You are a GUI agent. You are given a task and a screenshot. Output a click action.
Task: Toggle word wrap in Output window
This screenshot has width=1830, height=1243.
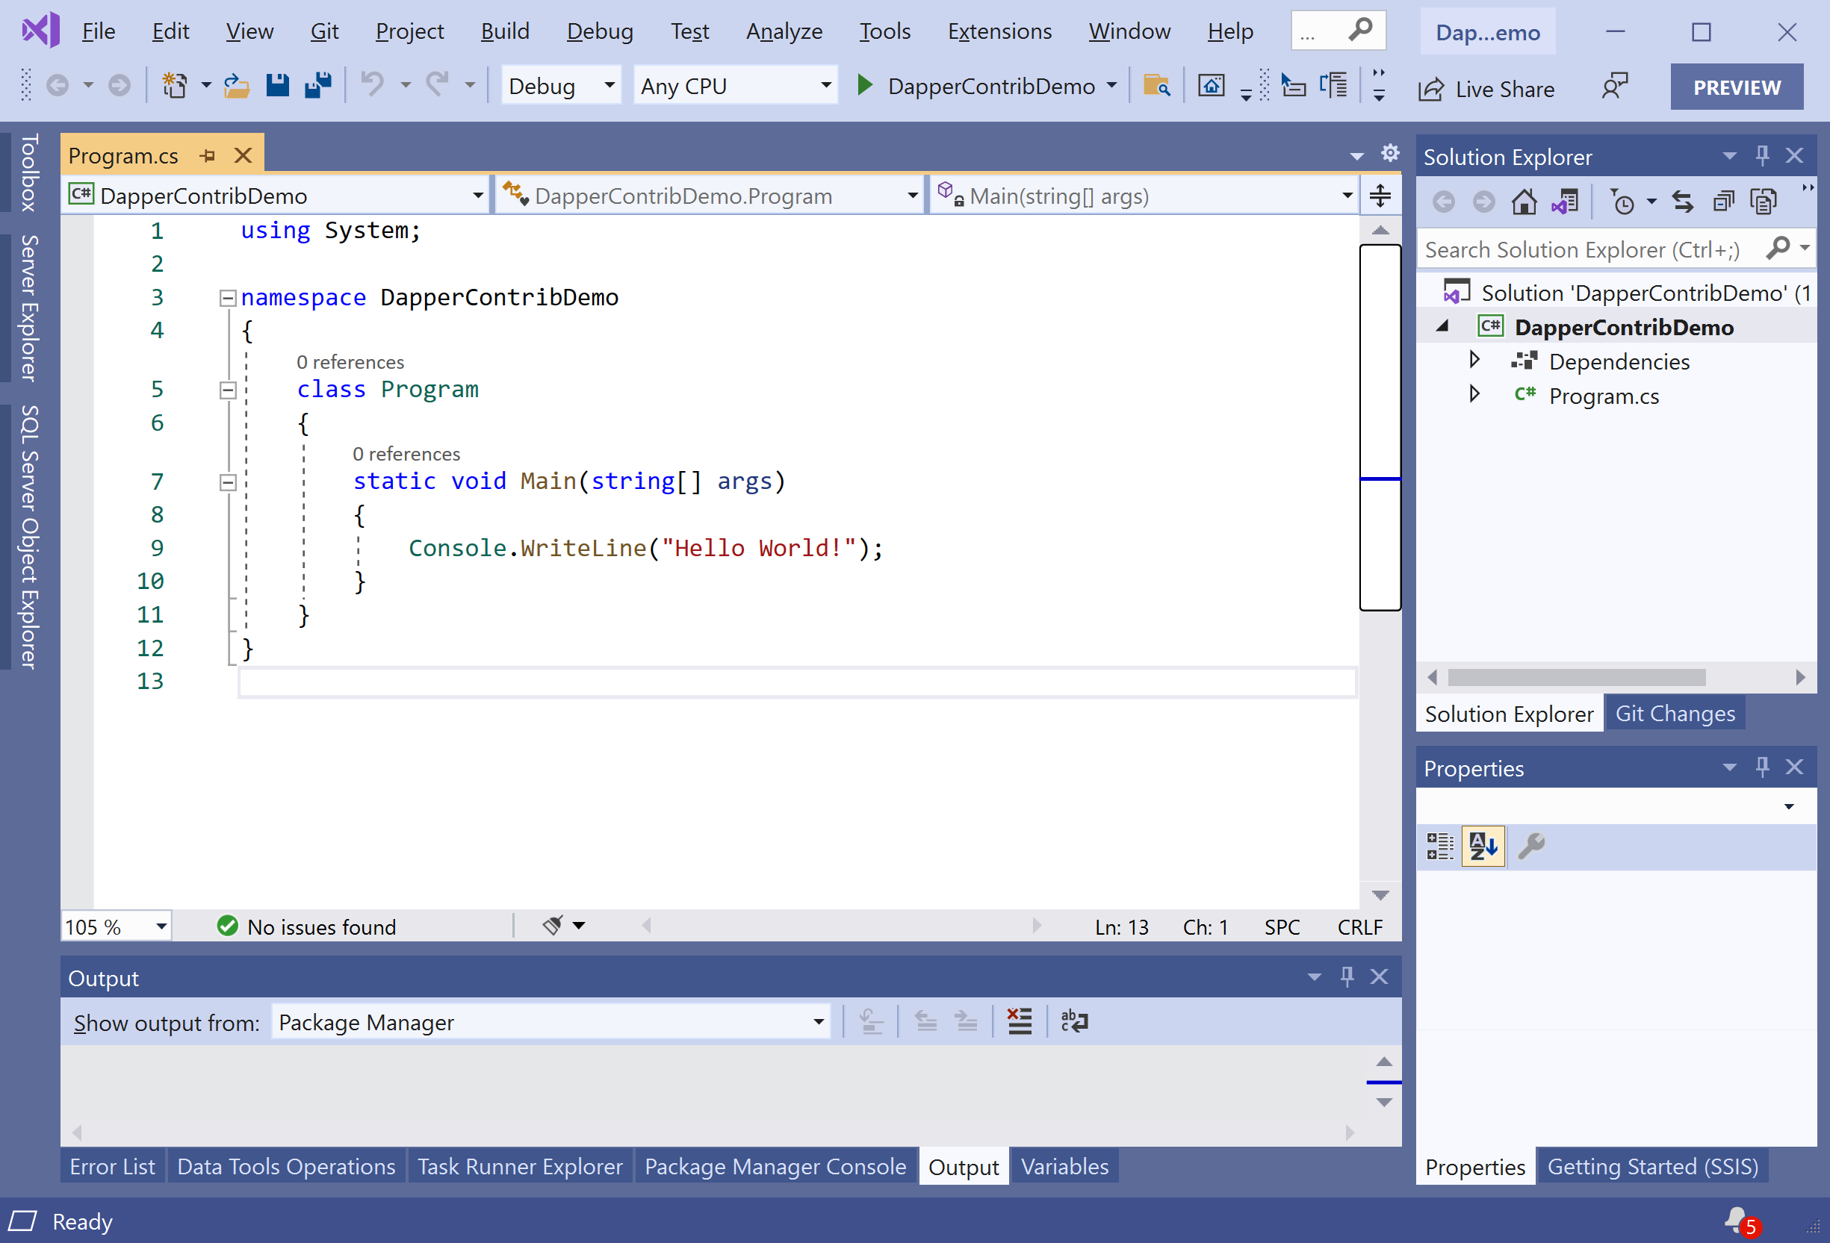click(x=1074, y=1022)
